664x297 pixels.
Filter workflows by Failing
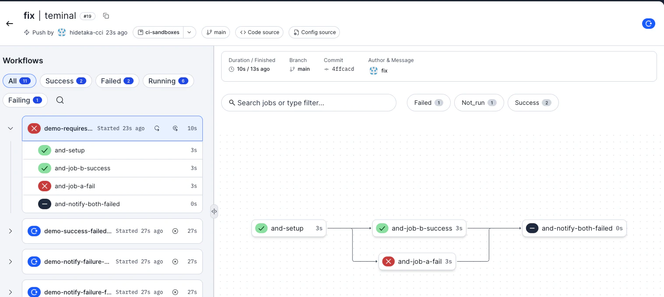click(x=25, y=100)
